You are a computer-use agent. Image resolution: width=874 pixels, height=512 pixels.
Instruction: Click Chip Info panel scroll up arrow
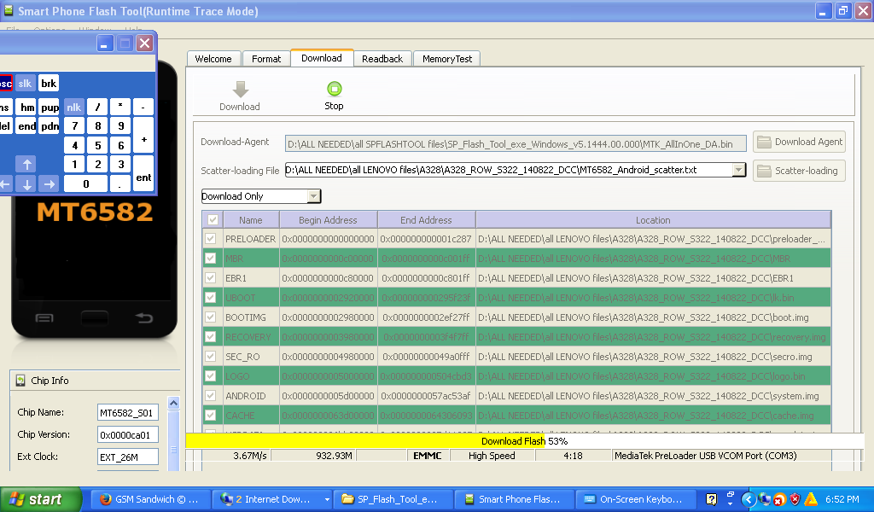pos(173,403)
